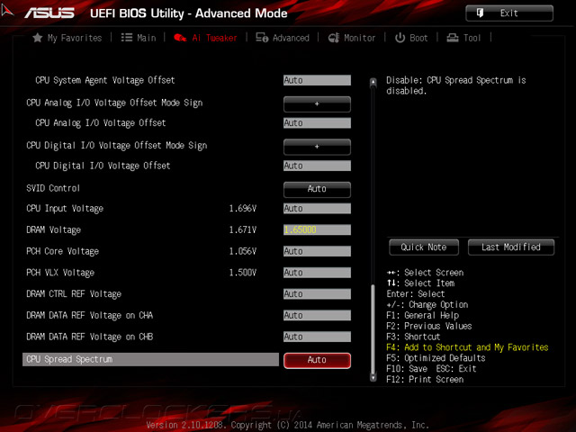
Task: Click the Exit button
Action: 509,13
